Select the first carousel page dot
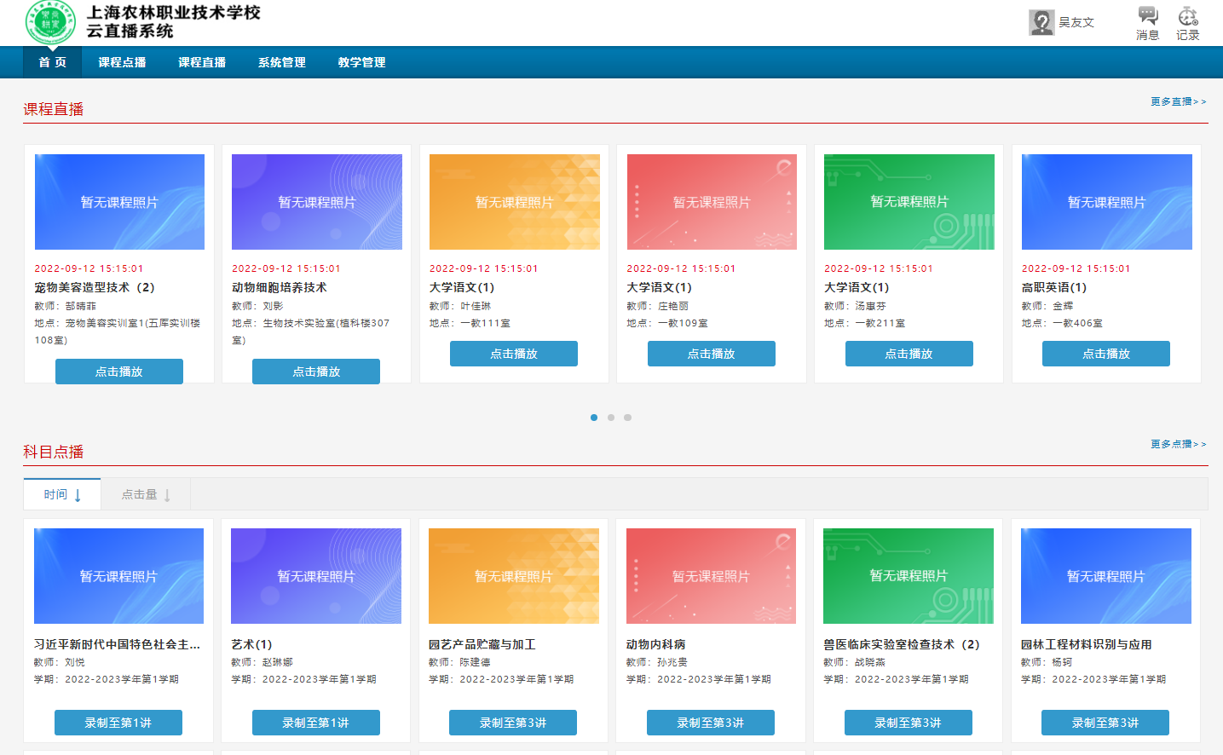The height and width of the screenshot is (755, 1223). [593, 418]
